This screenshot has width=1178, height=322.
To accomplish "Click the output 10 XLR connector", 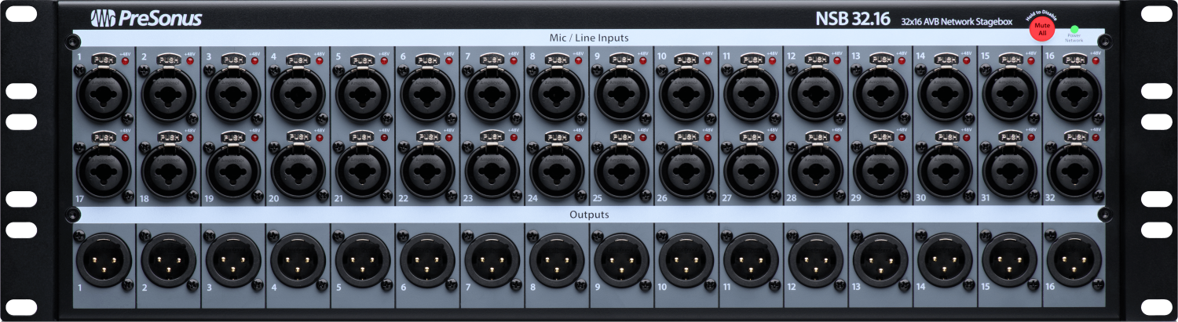I will [687, 260].
